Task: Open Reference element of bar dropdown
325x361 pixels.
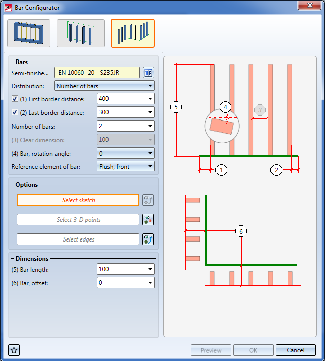Action: point(126,166)
